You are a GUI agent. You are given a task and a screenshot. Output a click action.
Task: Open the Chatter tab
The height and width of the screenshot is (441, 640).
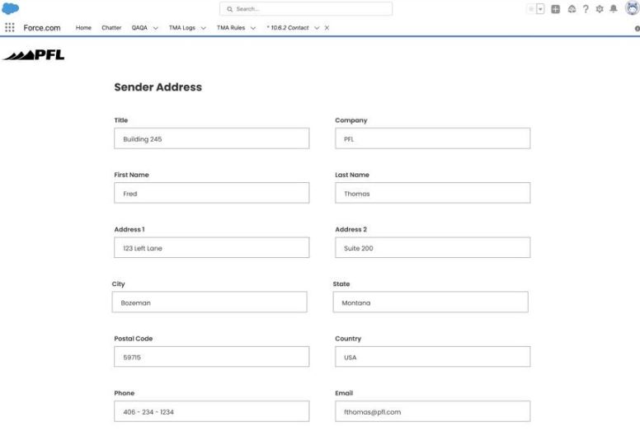tap(111, 28)
